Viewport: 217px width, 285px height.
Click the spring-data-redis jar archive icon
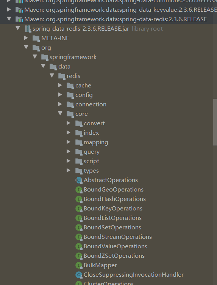click(28, 29)
